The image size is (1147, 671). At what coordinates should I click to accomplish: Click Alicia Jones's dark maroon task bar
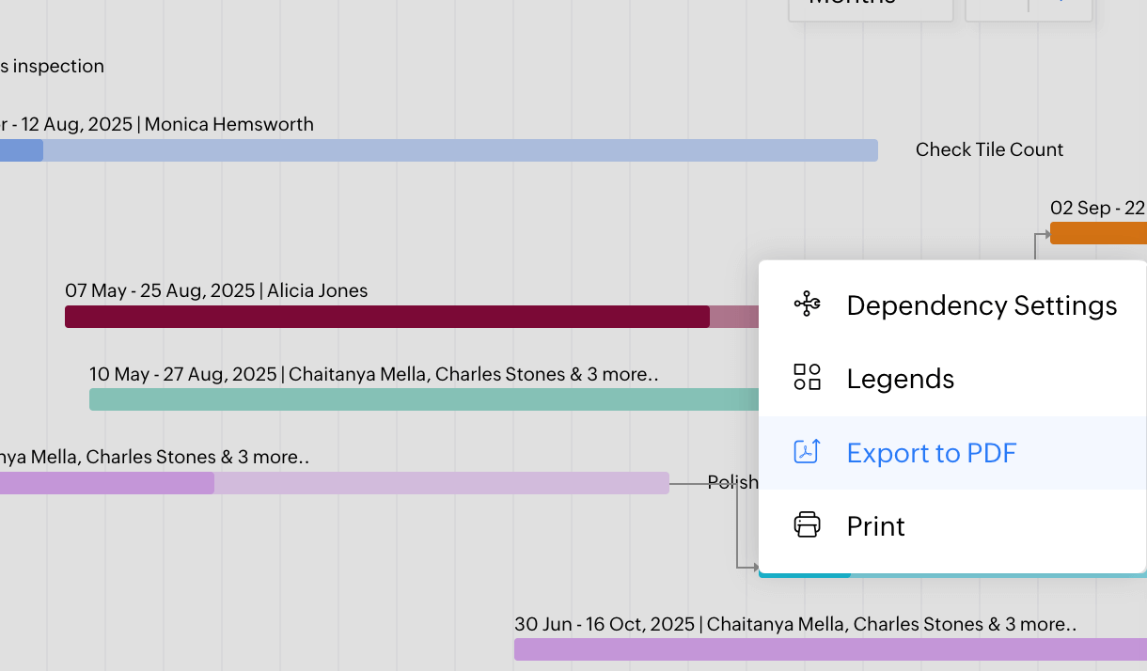[x=385, y=317]
